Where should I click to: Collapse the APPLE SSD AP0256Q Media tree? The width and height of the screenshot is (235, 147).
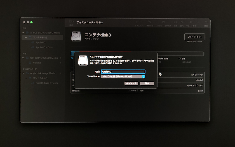[23, 33]
